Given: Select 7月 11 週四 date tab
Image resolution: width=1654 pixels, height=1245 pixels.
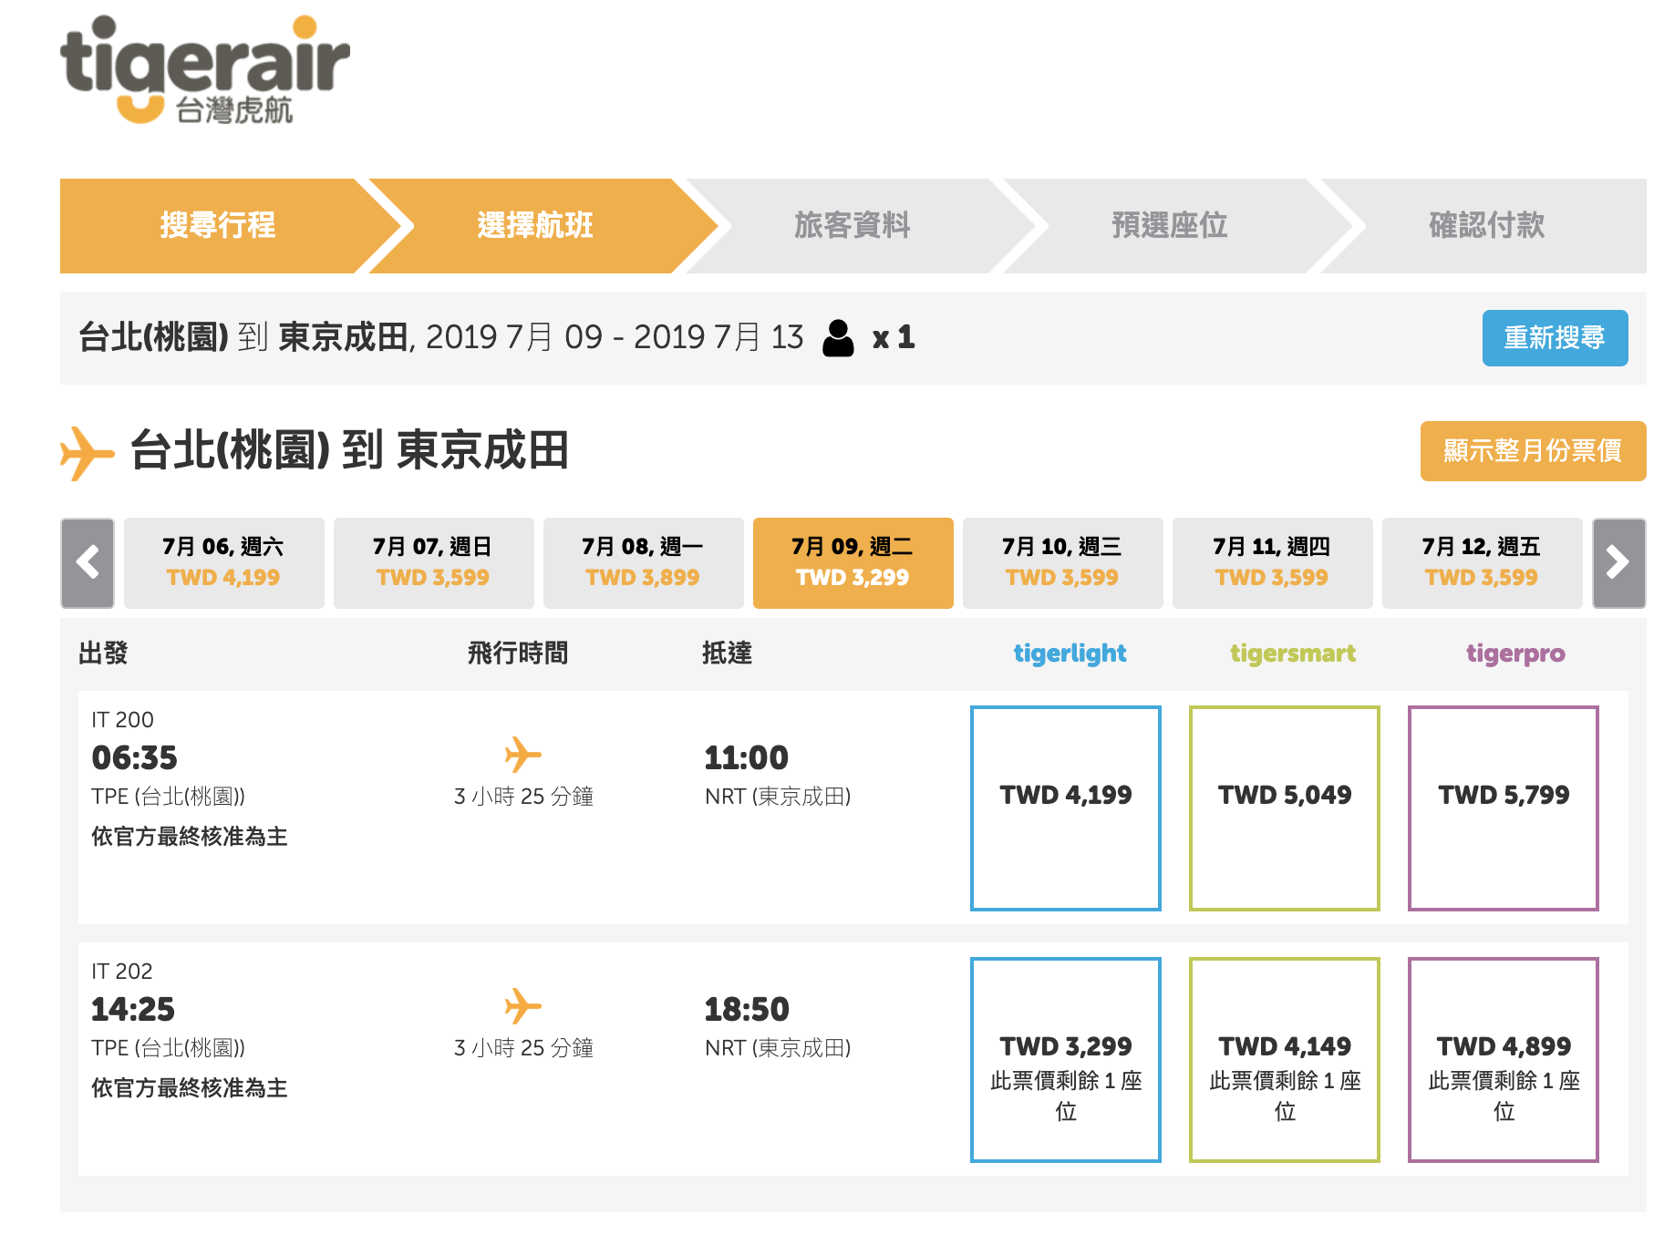Looking at the screenshot, I should tap(1273, 563).
